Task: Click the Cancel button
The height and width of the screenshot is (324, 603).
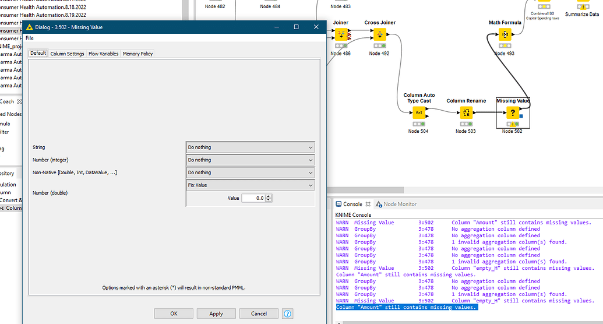Action: coord(259,314)
